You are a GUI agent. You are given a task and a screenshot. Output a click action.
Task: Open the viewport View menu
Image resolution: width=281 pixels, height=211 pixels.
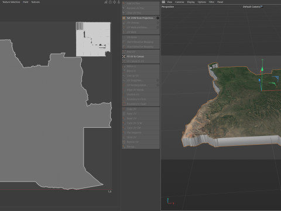(x=169, y=2)
